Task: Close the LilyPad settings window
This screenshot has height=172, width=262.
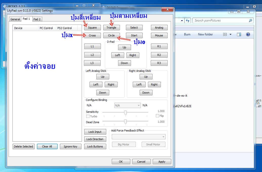Action: 167,9
